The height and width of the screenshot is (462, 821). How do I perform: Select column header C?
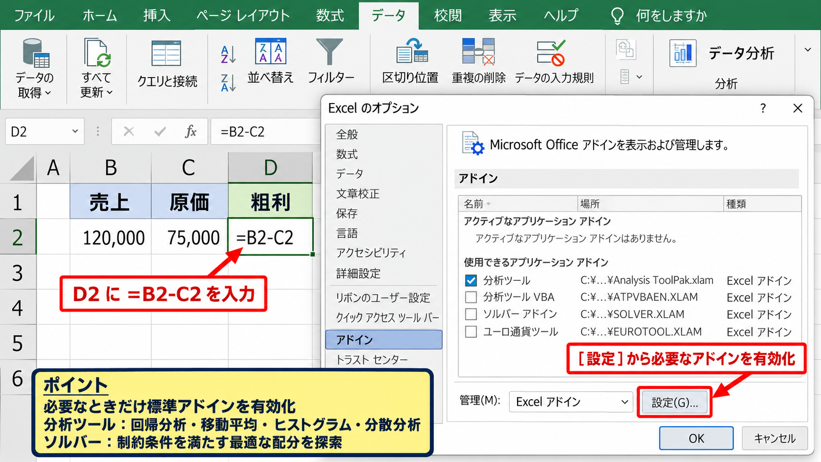(189, 168)
